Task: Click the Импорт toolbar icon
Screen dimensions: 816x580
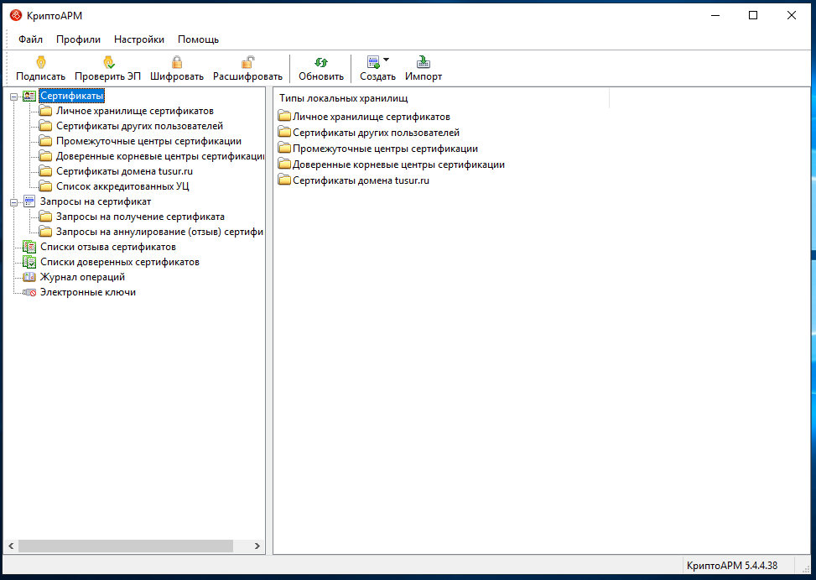Action: [x=424, y=62]
